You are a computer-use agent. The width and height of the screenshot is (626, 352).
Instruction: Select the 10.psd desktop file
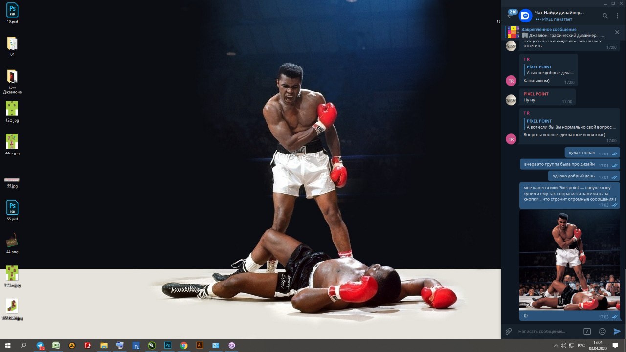tap(12, 13)
